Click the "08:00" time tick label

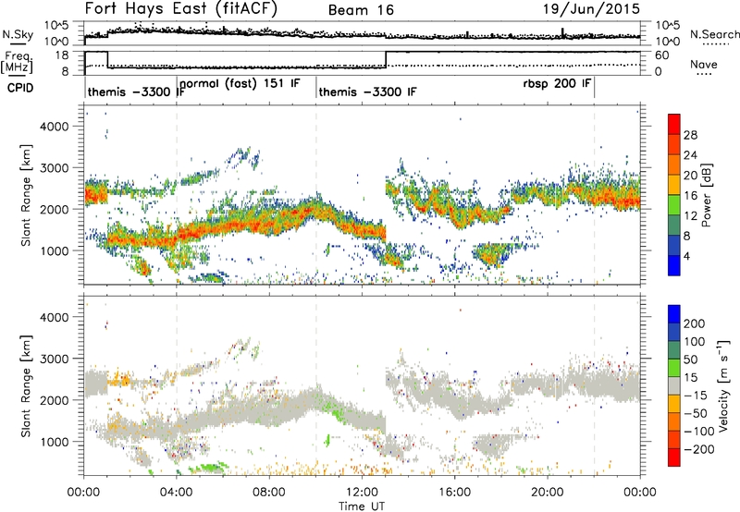point(269,493)
